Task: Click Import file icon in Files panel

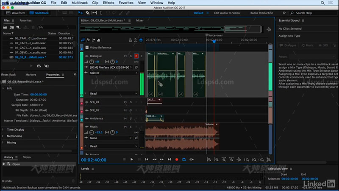Action: click(12, 27)
